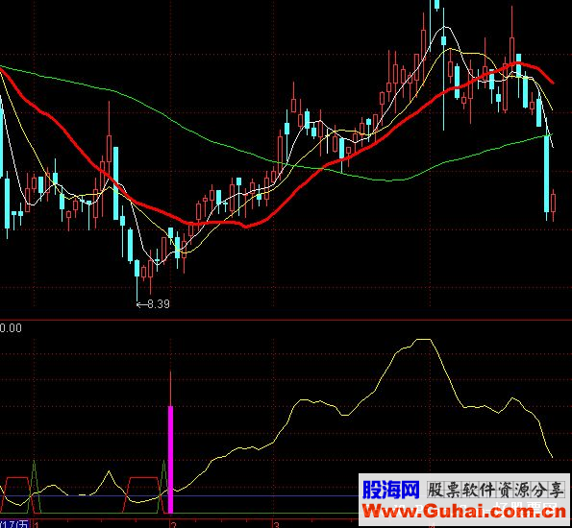Click the 股票软件资源分享 banner text
Image resolution: width=572 pixels, height=528 pixels.
496,491
